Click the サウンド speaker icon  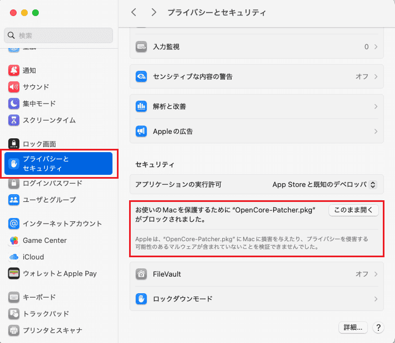tap(14, 87)
